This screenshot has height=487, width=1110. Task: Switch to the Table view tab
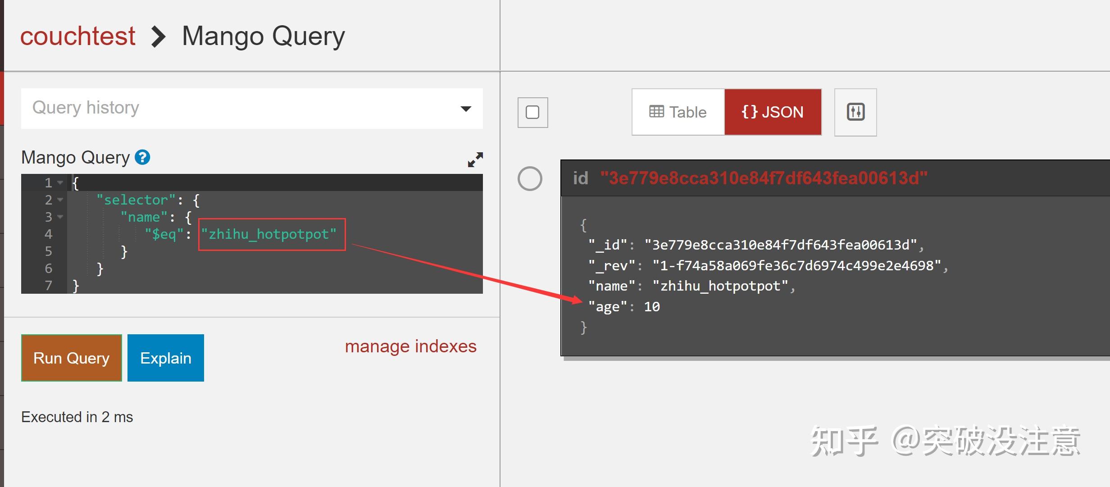[x=678, y=112]
